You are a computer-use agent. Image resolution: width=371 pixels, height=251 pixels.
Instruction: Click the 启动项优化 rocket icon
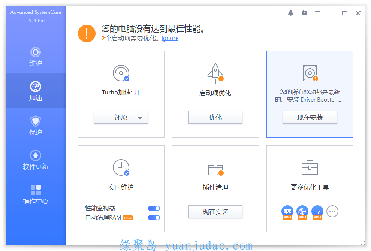point(215,73)
